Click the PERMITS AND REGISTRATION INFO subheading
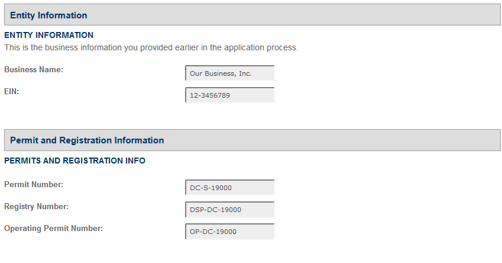The width and height of the screenshot is (502, 263). coord(75,161)
